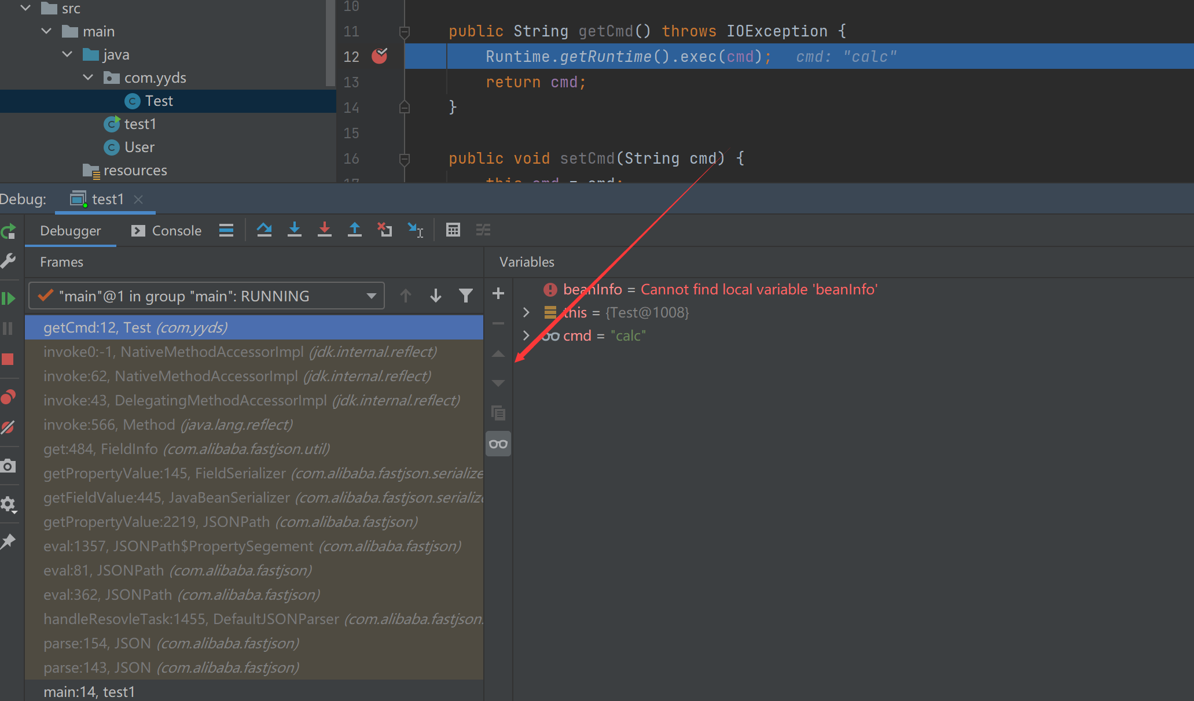Collapse the src folder in project tree
The width and height of the screenshot is (1194, 701).
point(25,8)
